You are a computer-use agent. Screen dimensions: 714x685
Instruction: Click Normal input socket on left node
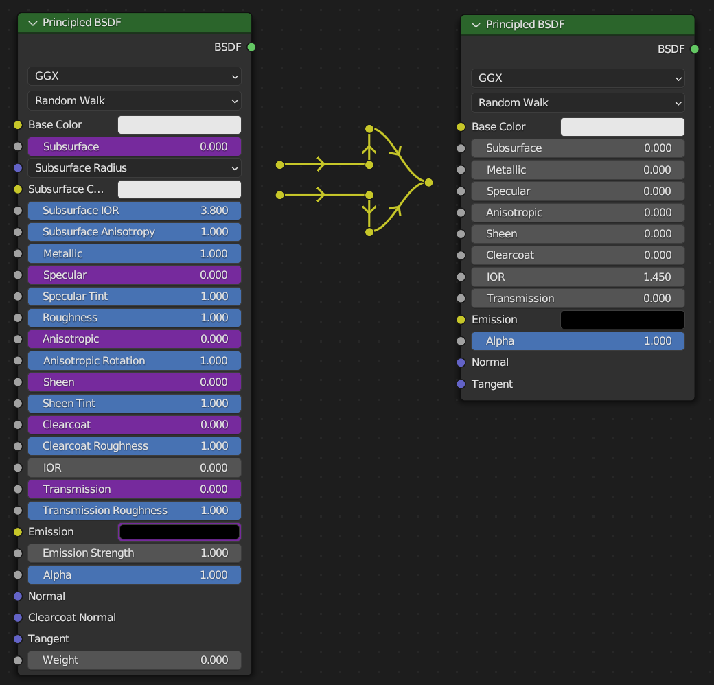point(18,596)
